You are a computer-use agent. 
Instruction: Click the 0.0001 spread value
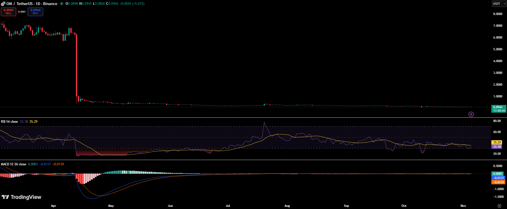[x=22, y=12]
